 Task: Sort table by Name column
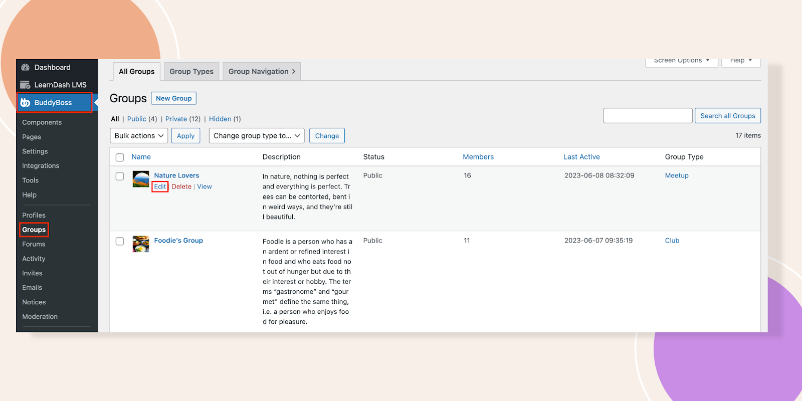click(141, 157)
